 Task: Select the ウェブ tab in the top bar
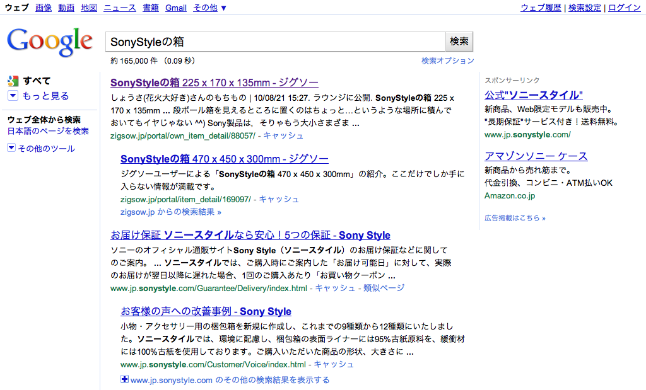pos(17,8)
